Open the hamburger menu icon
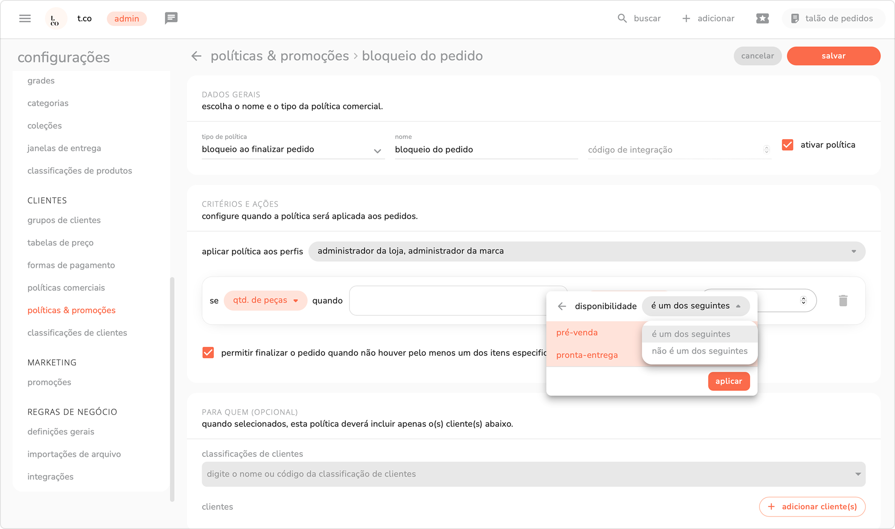 [25, 18]
